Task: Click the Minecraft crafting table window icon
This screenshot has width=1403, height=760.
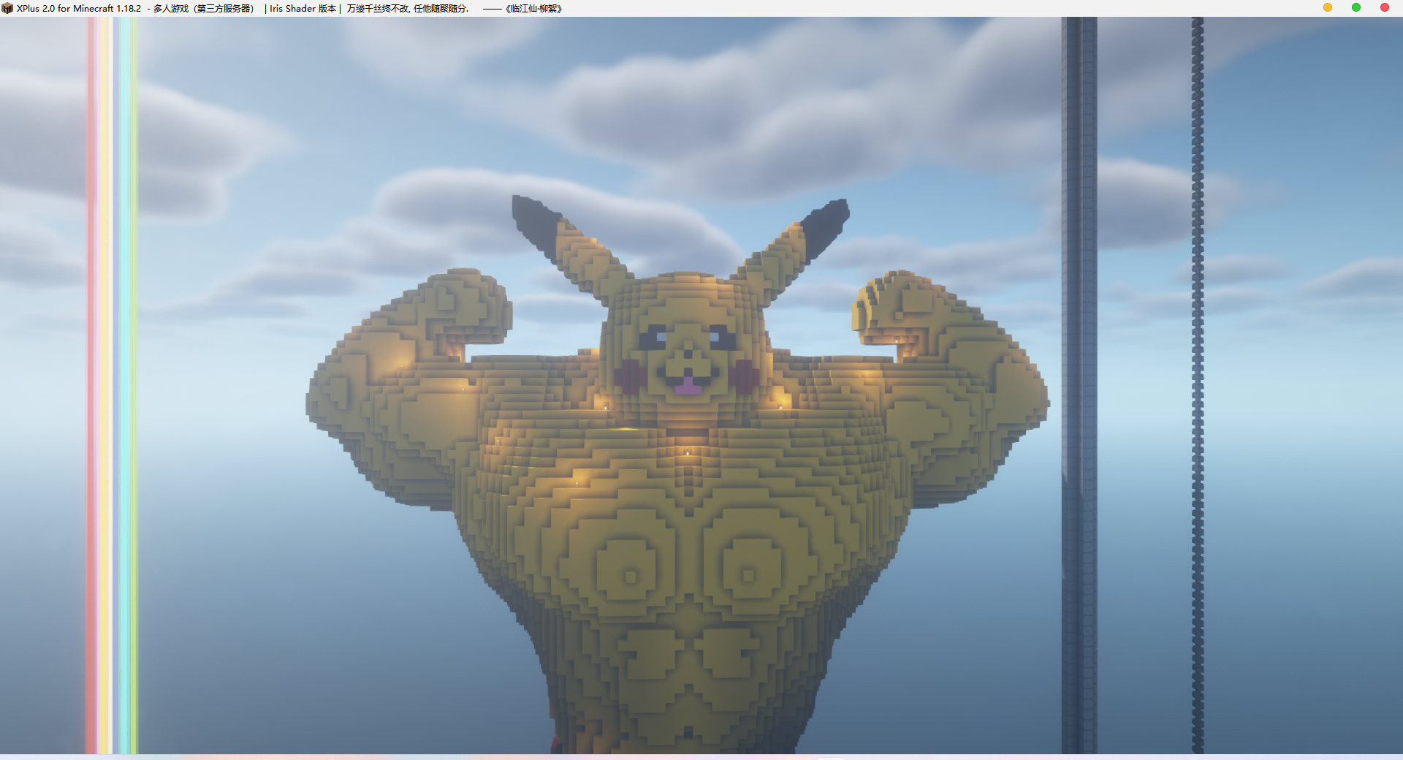Action: point(7,8)
